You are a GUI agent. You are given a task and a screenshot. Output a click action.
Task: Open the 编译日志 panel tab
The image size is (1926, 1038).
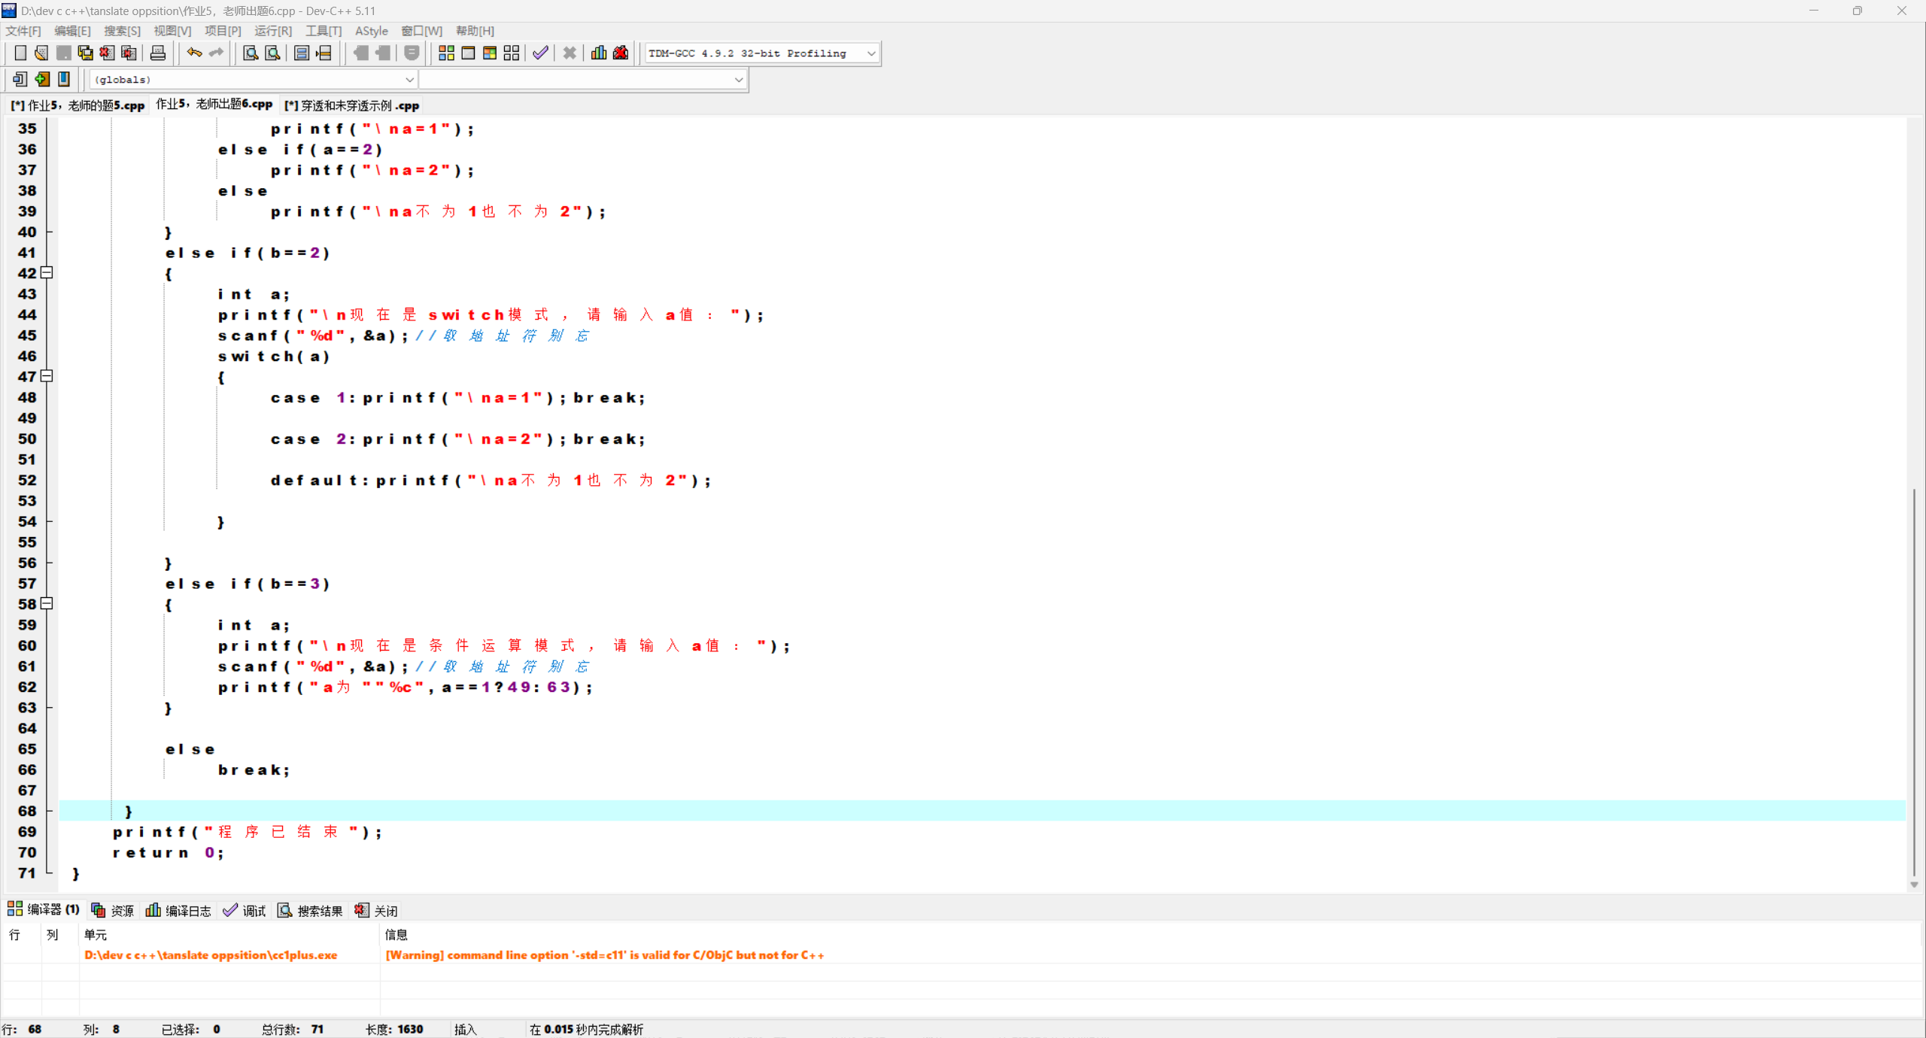178,911
